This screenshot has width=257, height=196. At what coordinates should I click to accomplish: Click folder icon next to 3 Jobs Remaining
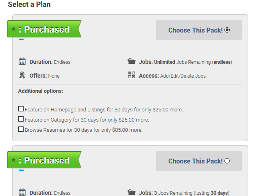131,192
